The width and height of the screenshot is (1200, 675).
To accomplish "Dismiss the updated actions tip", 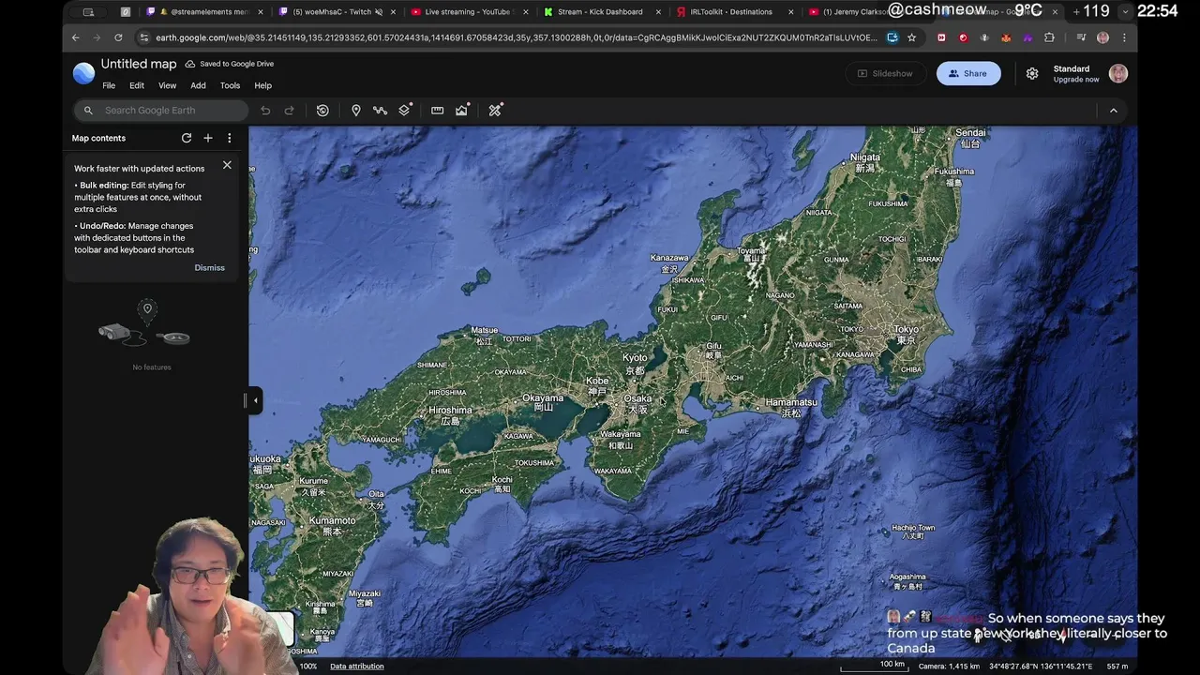I will click(209, 268).
